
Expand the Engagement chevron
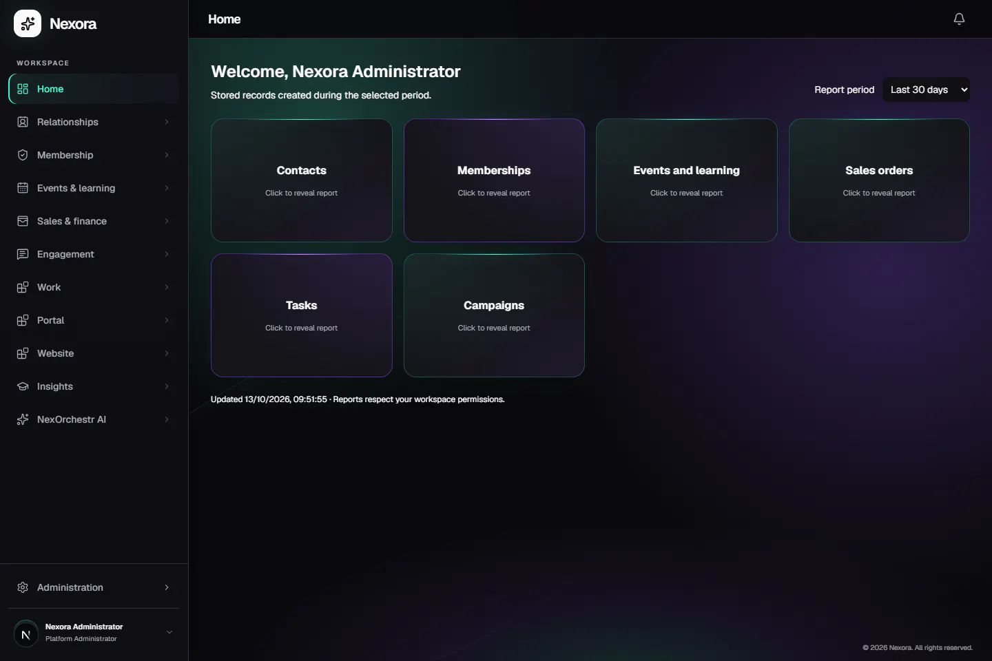pos(167,254)
